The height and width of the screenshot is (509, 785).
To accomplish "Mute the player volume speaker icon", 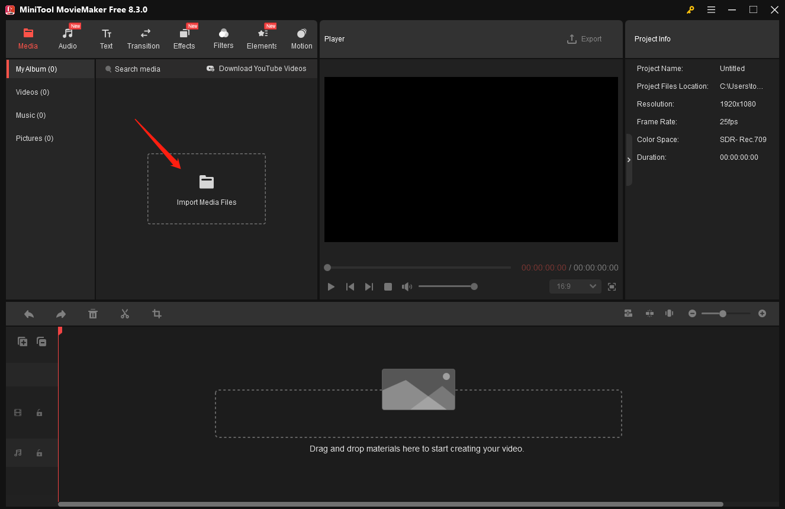I will click(x=407, y=286).
